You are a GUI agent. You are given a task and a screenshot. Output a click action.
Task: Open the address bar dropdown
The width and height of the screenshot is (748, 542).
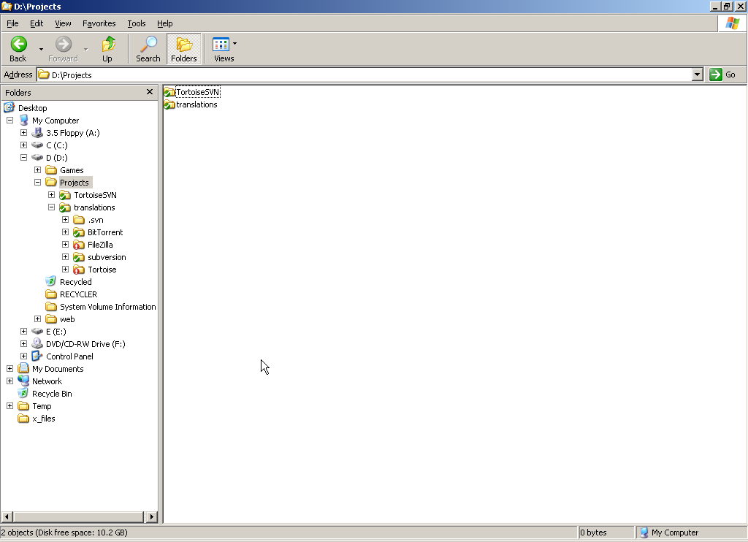point(698,75)
